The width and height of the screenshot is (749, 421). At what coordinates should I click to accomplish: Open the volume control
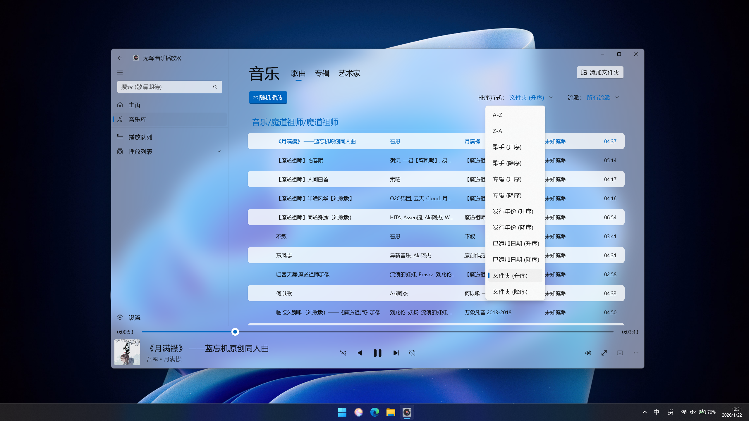click(x=588, y=353)
